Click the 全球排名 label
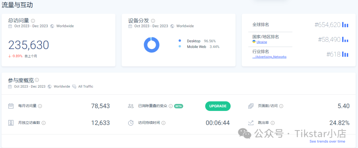This screenshot has height=148, width=358. point(261,25)
